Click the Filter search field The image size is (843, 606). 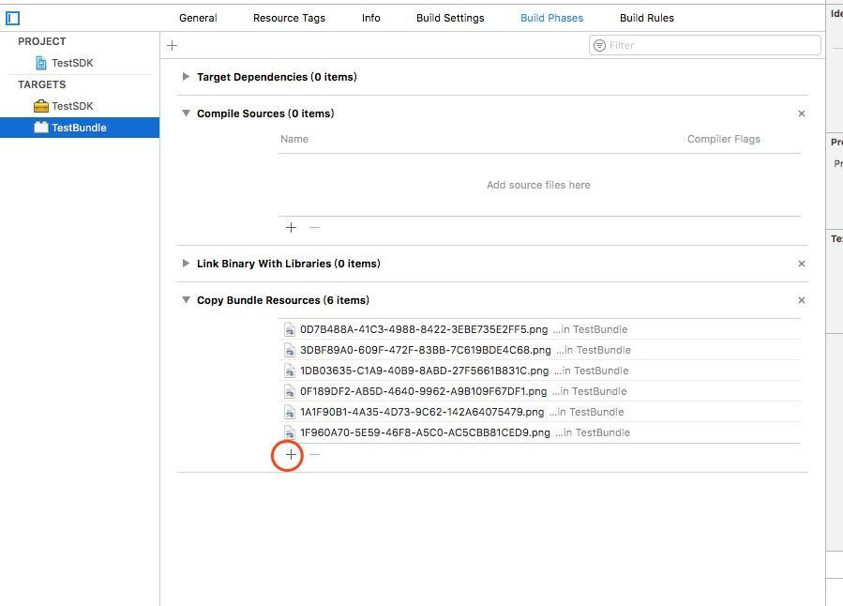705,46
